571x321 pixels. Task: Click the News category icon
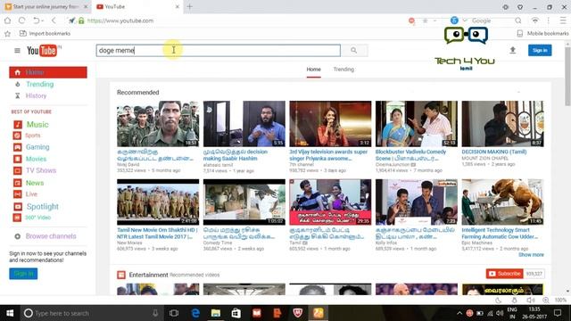pos(18,183)
